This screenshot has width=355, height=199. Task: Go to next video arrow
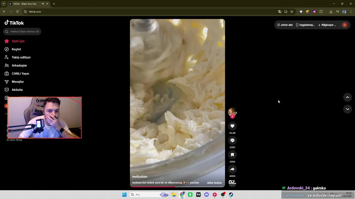click(348, 109)
